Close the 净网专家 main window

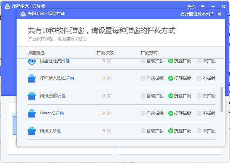coord(224,7)
